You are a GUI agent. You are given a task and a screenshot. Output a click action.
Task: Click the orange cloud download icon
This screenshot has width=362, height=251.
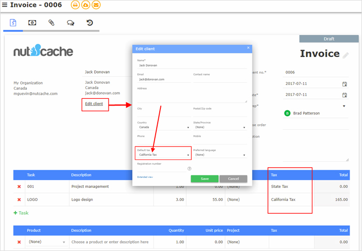click(85, 5)
